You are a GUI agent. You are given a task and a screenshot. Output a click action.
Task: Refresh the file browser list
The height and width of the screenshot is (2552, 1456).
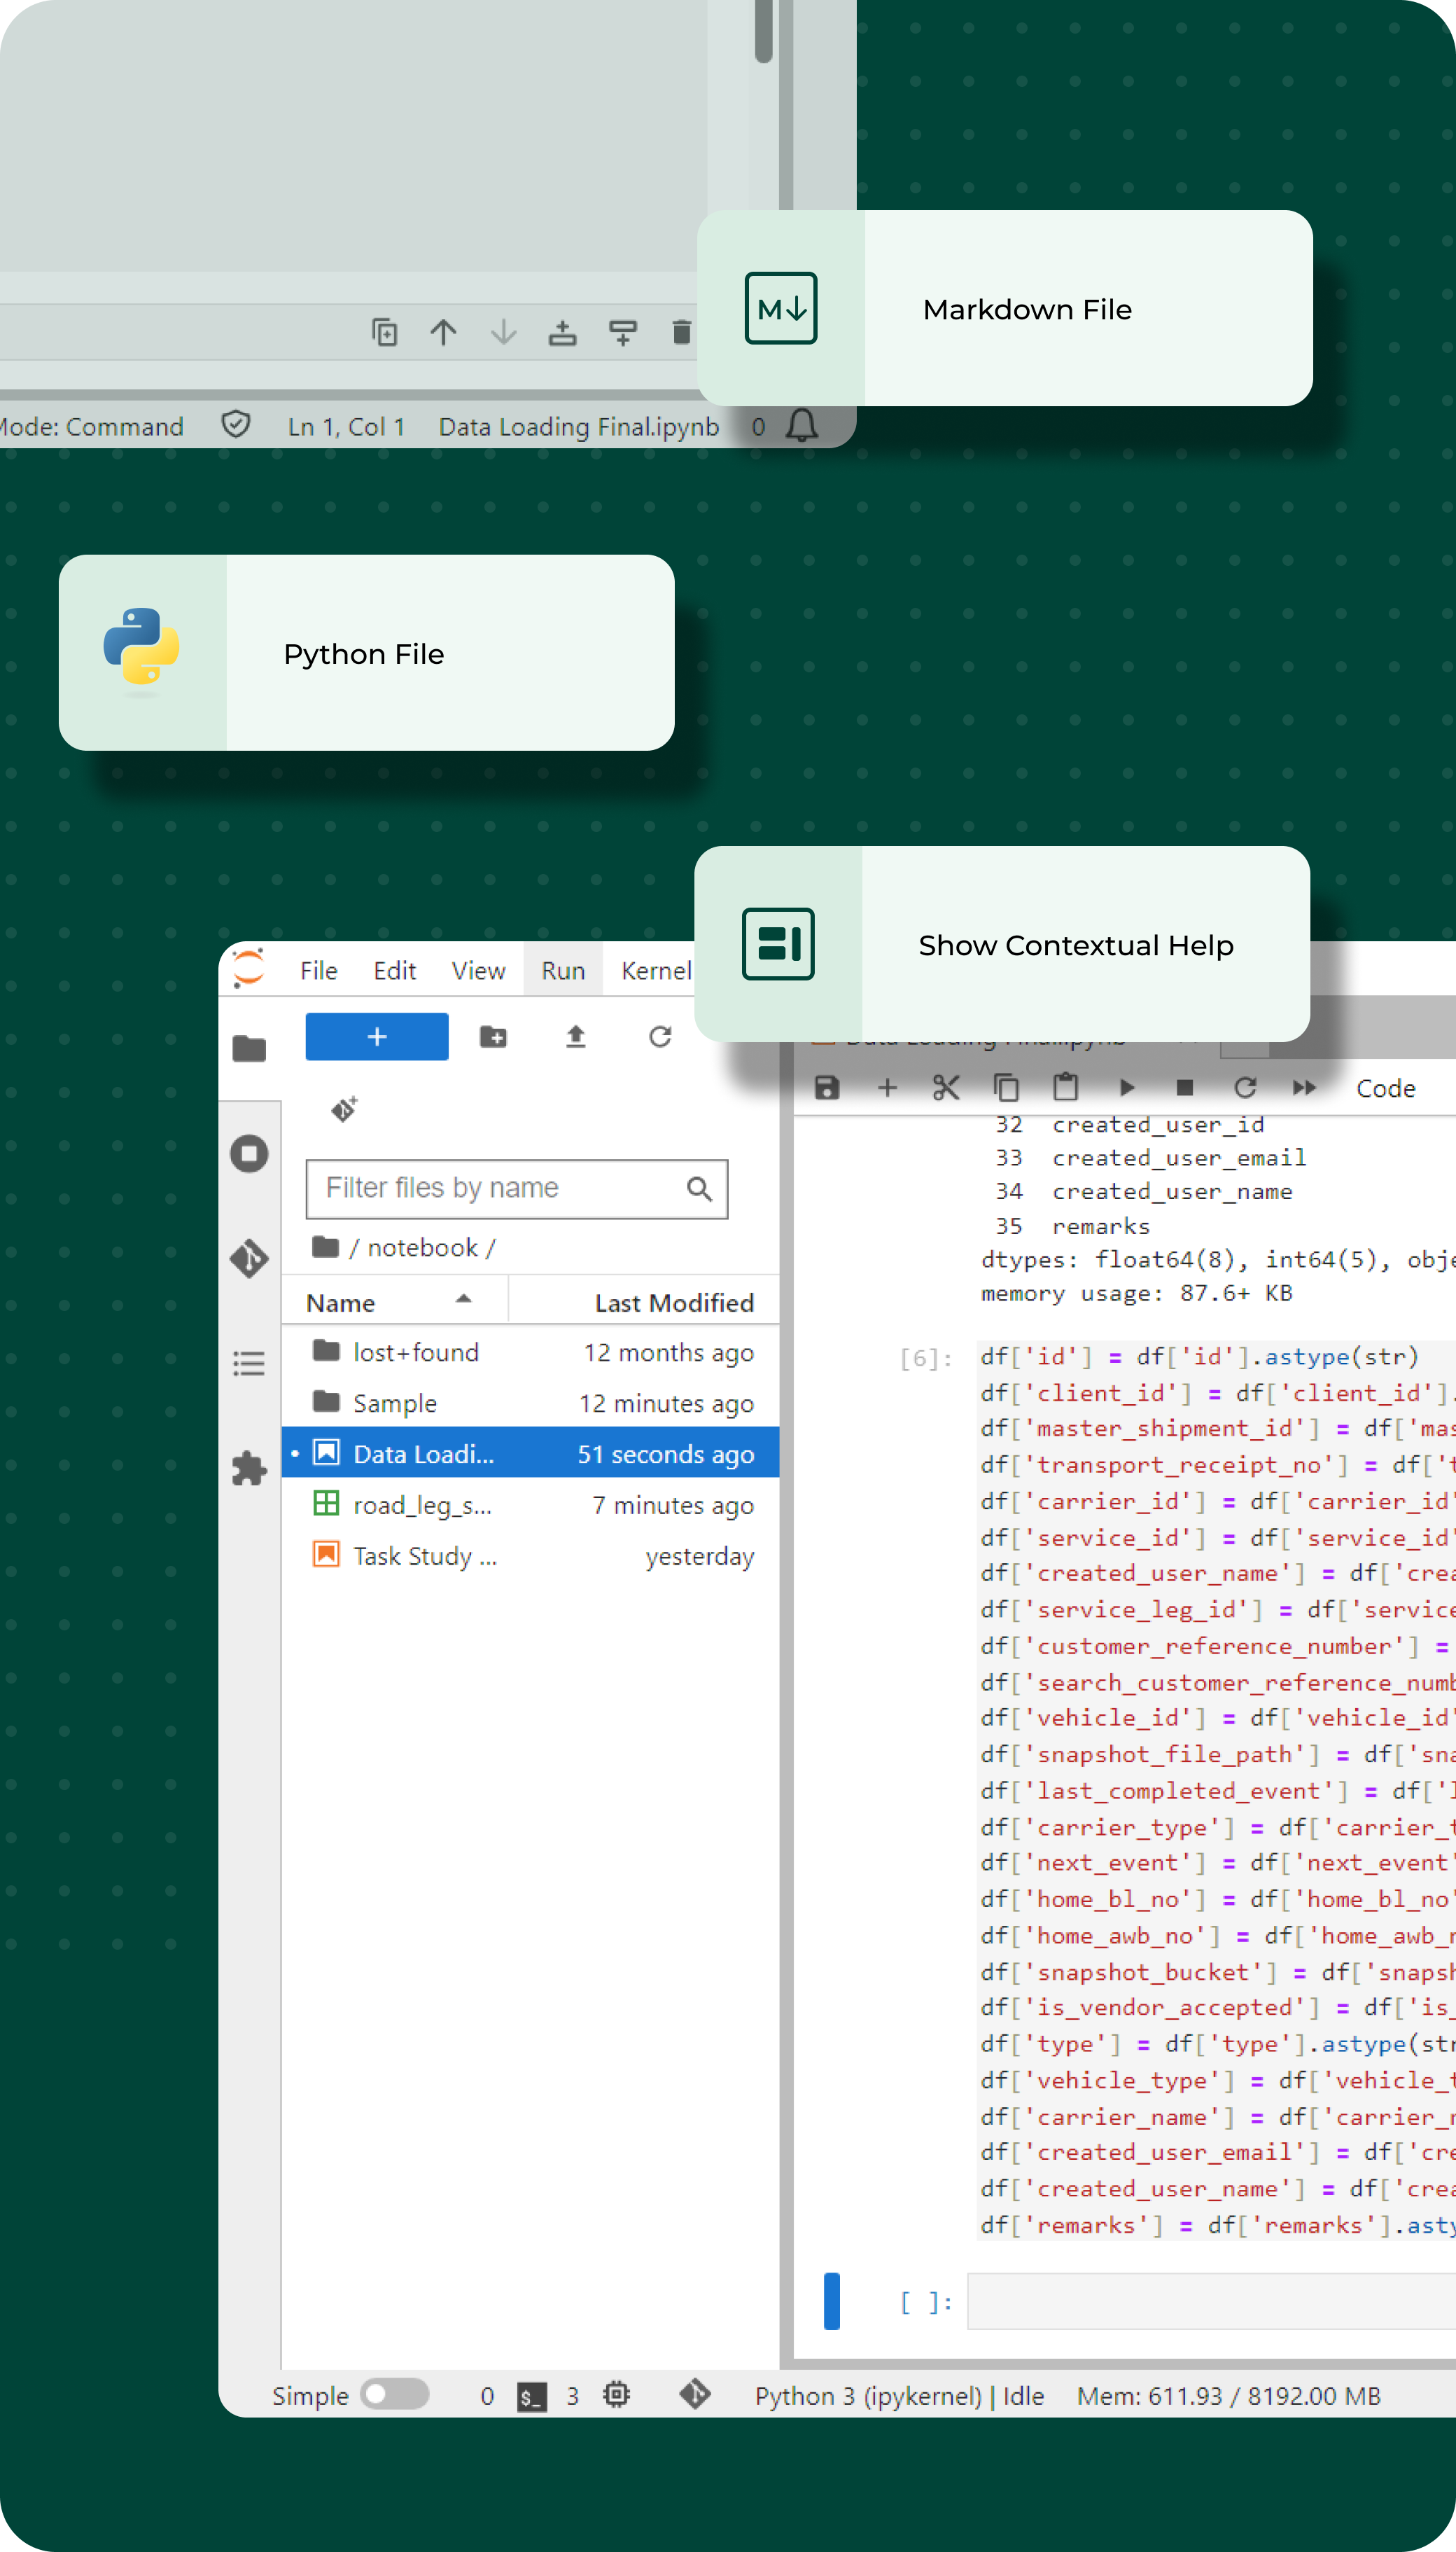tap(660, 1036)
